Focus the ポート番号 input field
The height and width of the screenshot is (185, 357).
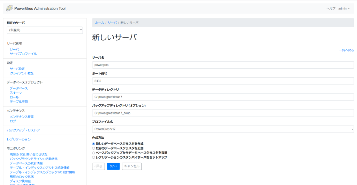tap(223, 81)
